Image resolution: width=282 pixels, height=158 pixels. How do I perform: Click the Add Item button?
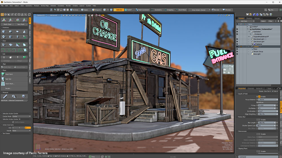(x=244, y=21)
